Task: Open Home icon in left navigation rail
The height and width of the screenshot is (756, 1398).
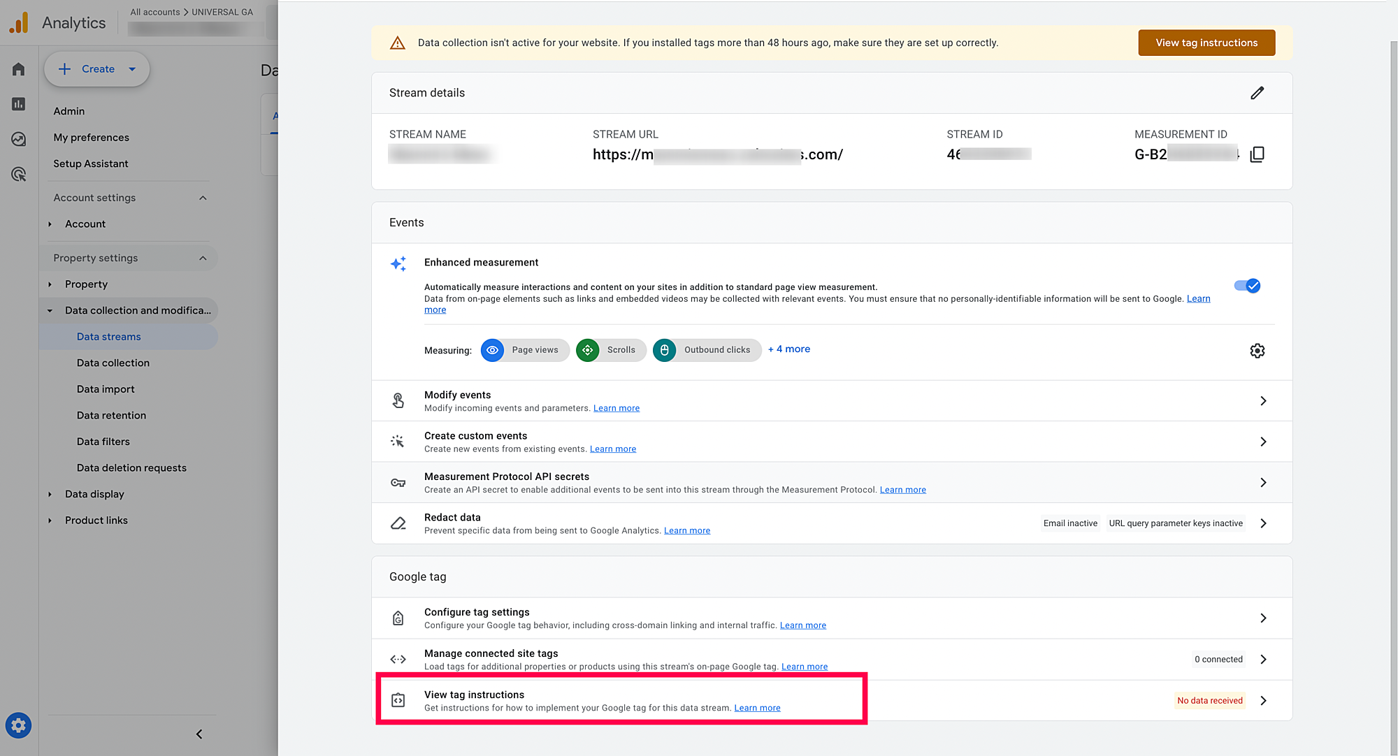Action: pos(19,69)
